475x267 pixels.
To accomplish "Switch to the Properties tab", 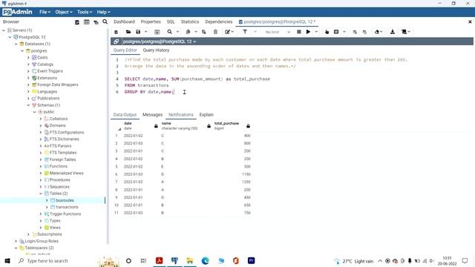I will [151, 22].
